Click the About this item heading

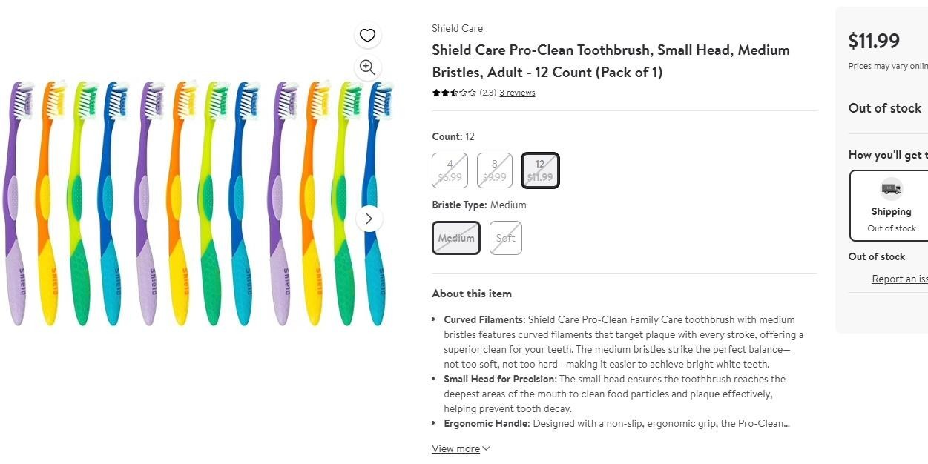pyautogui.click(x=472, y=294)
